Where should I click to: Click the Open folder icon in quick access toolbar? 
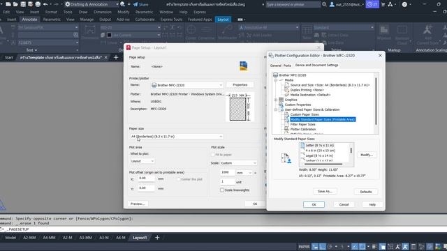coord(15,4)
